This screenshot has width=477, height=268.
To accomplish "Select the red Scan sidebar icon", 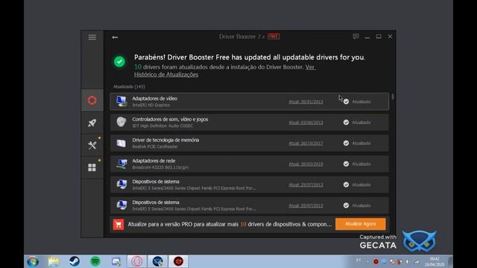I will click(x=92, y=100).
